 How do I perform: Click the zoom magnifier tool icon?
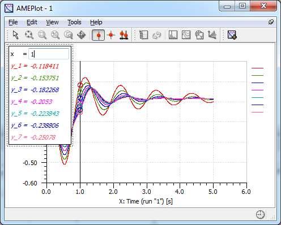point(29,35)
